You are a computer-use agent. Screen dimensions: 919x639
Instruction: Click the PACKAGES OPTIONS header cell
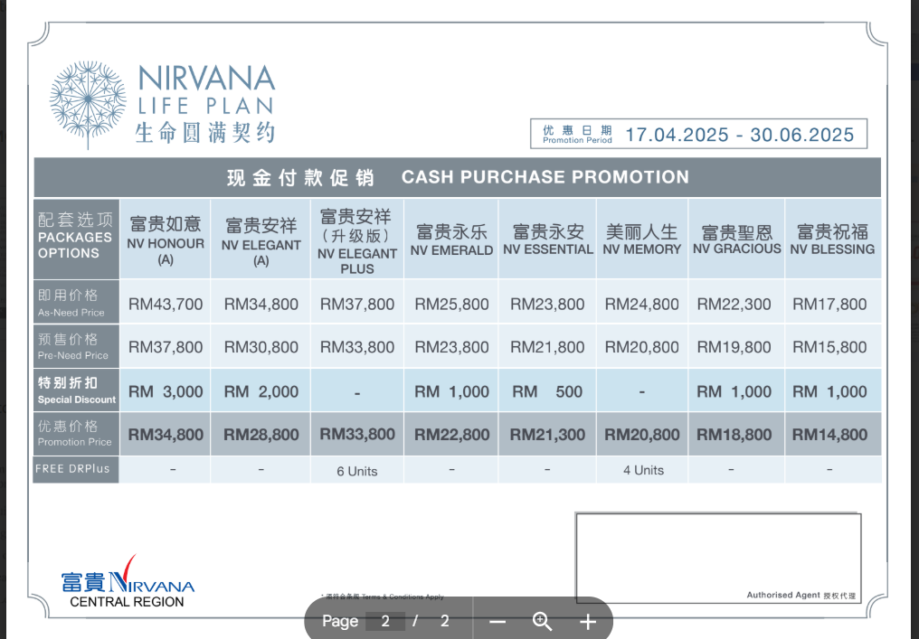click(x=76, y=239)
